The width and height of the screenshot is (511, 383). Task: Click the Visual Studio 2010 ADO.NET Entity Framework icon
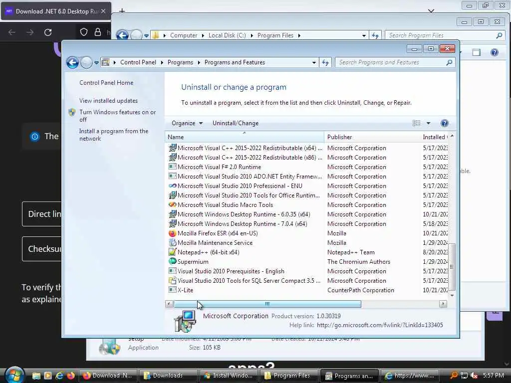pyautogui.click(x=172, y=176)
